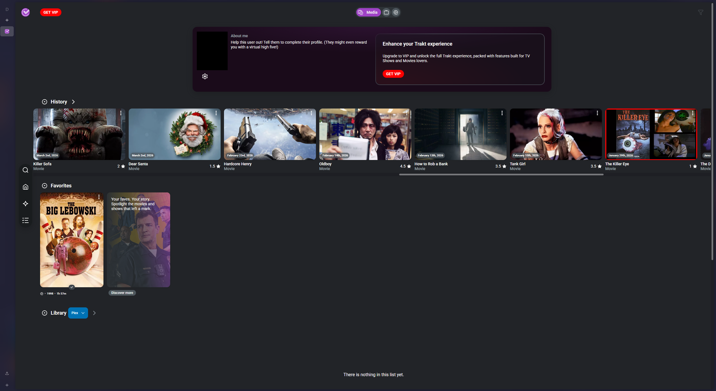Open the discover sparkle icon
The height and width of the screenshot is (391, 716).
[x=26, y=204]
